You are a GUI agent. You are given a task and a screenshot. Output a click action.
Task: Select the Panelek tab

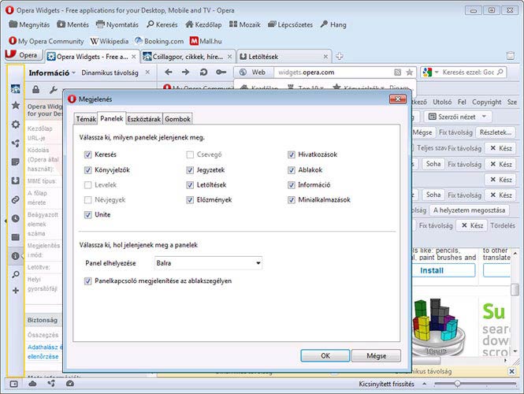pyautogui.click(x=112, y=118)
